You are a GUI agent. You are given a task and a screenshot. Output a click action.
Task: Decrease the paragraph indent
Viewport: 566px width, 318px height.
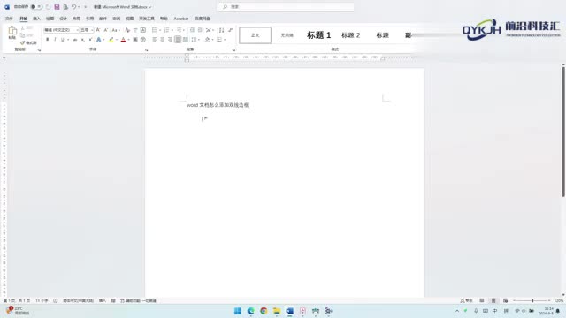click(192, 30)
